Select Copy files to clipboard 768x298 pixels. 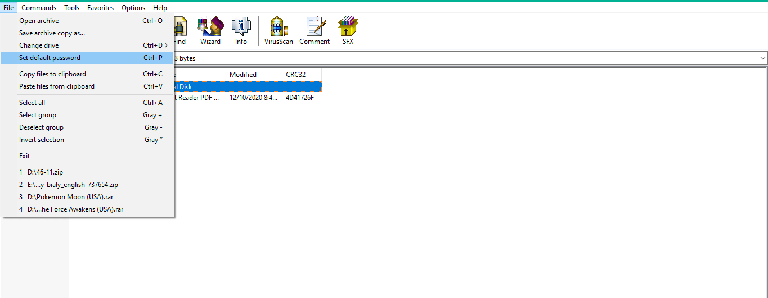[87, 74]
